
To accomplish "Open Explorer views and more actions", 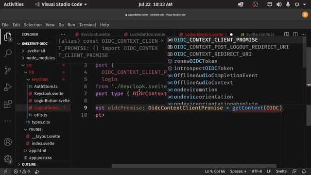I will tap(63, 35).
